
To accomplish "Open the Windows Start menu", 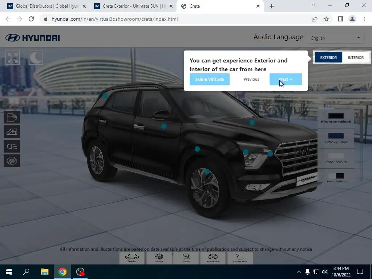I will click(x=9, y=272).
